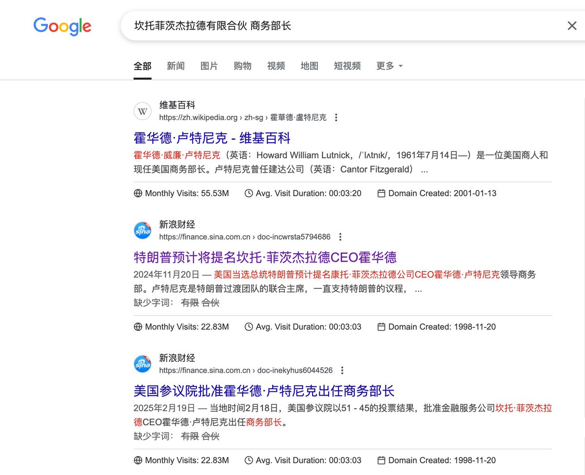The width and height of the screenshot is (585, 475).
Task: Click the Domain Created: 2001-01-13 text
Action: pos(442,193)
